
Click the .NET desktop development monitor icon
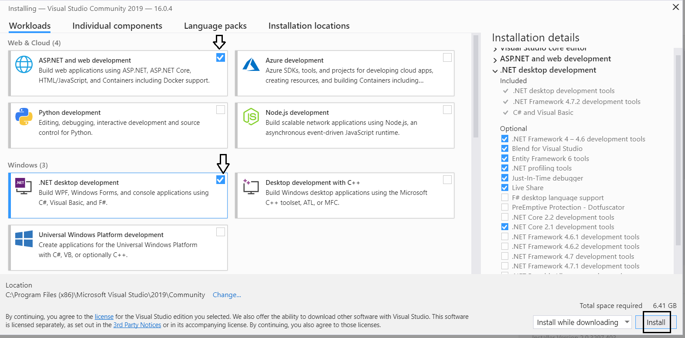pyautogui.click(x=24, y=186)
